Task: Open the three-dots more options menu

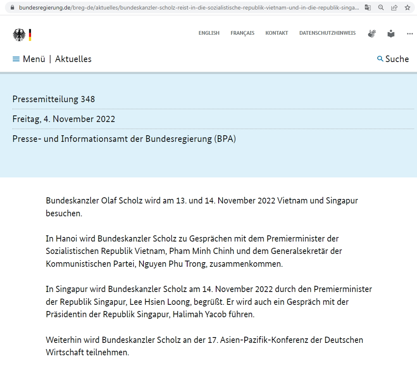Action: tap(410, 34)
